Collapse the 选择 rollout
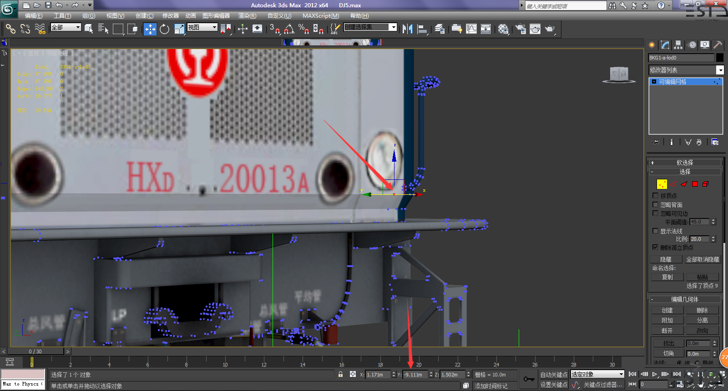Image resolution: width=728 pixels, height=391 pixels. 685,172
